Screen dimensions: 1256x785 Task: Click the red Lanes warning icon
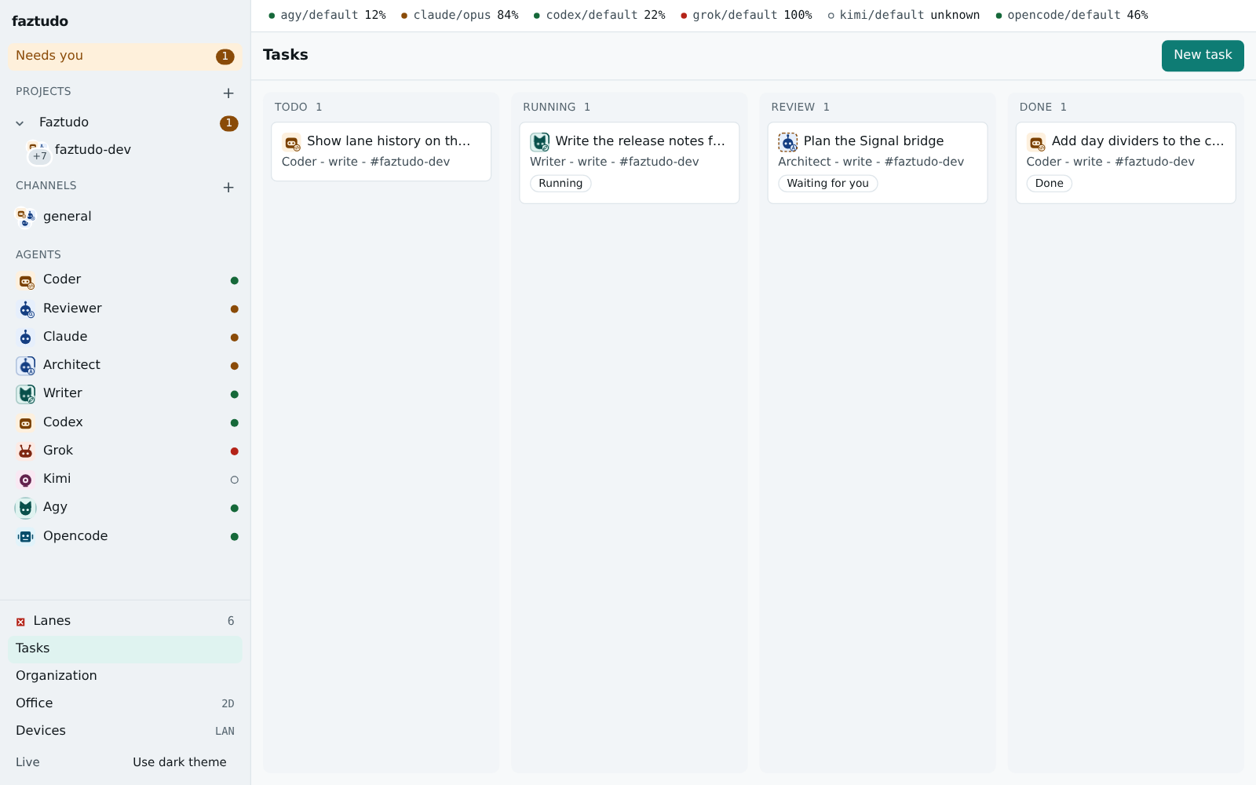(x=20, y=622)
